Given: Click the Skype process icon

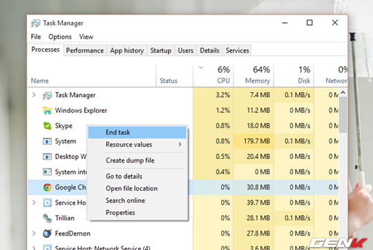Looking at the screenshot, I should (47, 126).
